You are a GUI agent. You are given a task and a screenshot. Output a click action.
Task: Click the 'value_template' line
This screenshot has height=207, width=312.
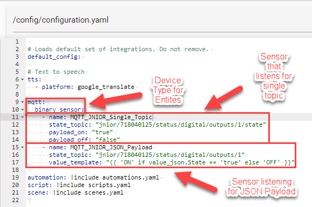pos(172,162)
